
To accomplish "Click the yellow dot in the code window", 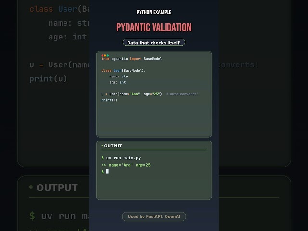I will point(105,56).
